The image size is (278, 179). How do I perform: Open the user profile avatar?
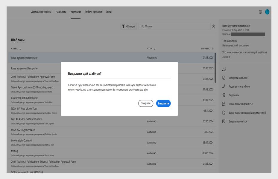click(267, 12)
